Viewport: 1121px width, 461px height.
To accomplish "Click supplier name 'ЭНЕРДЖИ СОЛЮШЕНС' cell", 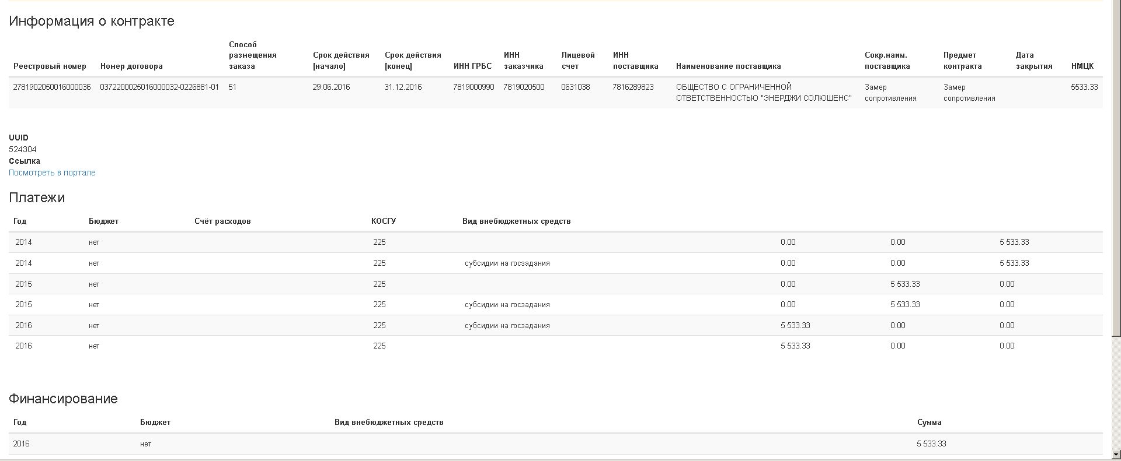I will pyautogui.click(x=764, y=93).
